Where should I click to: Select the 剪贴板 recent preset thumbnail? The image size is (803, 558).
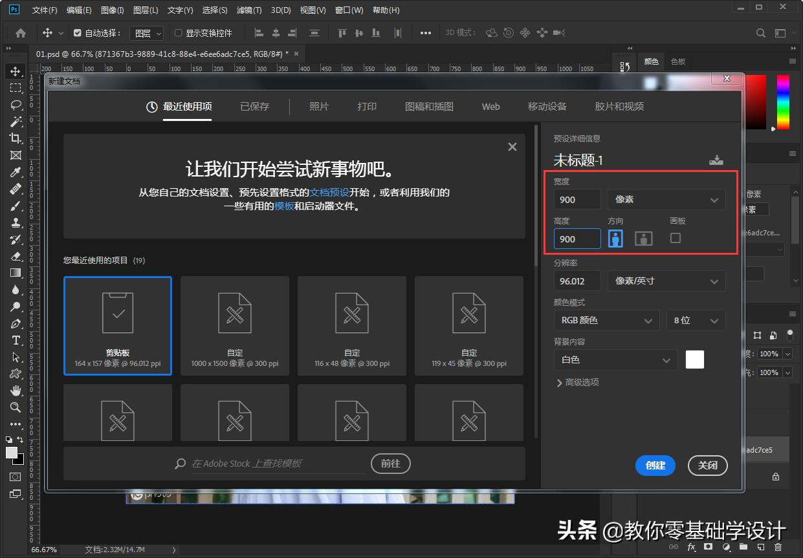click(117, 325)
